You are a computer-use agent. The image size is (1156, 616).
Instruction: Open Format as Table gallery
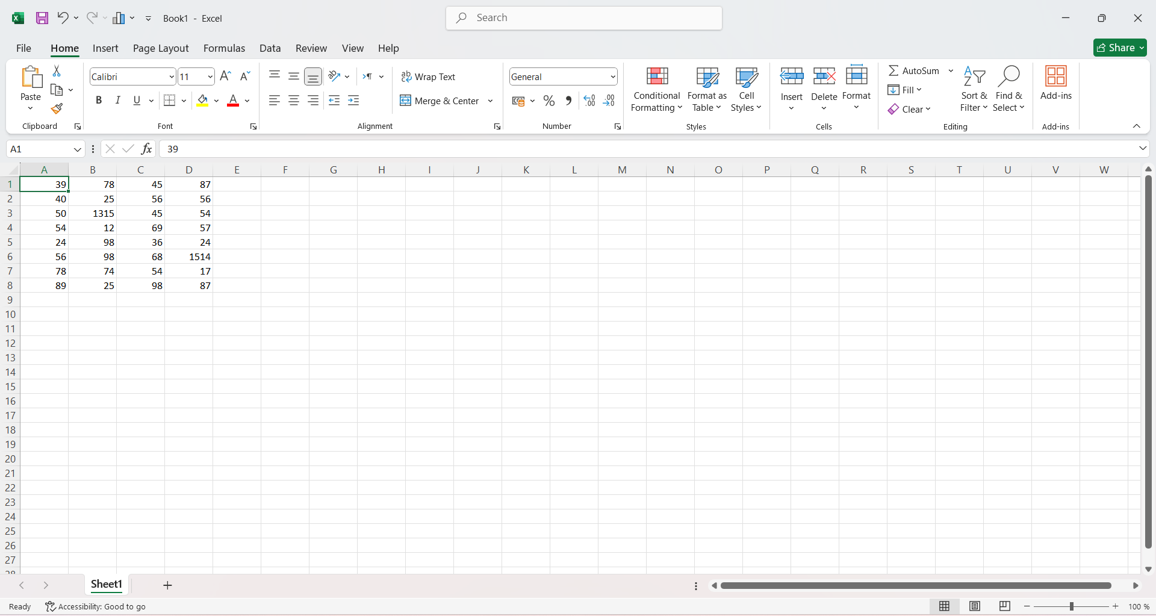(x=707, y=89)
